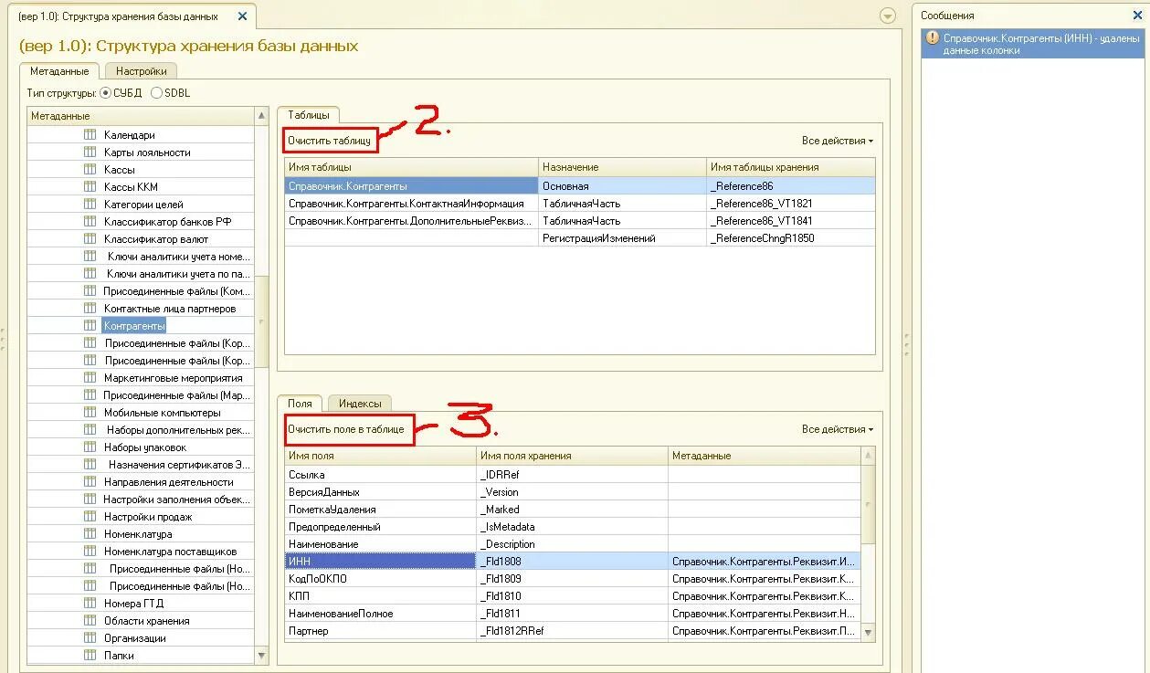This screenshot has width=1150, height=673.
Task: Select the КПП field row
Action: (x=573, y=595)
